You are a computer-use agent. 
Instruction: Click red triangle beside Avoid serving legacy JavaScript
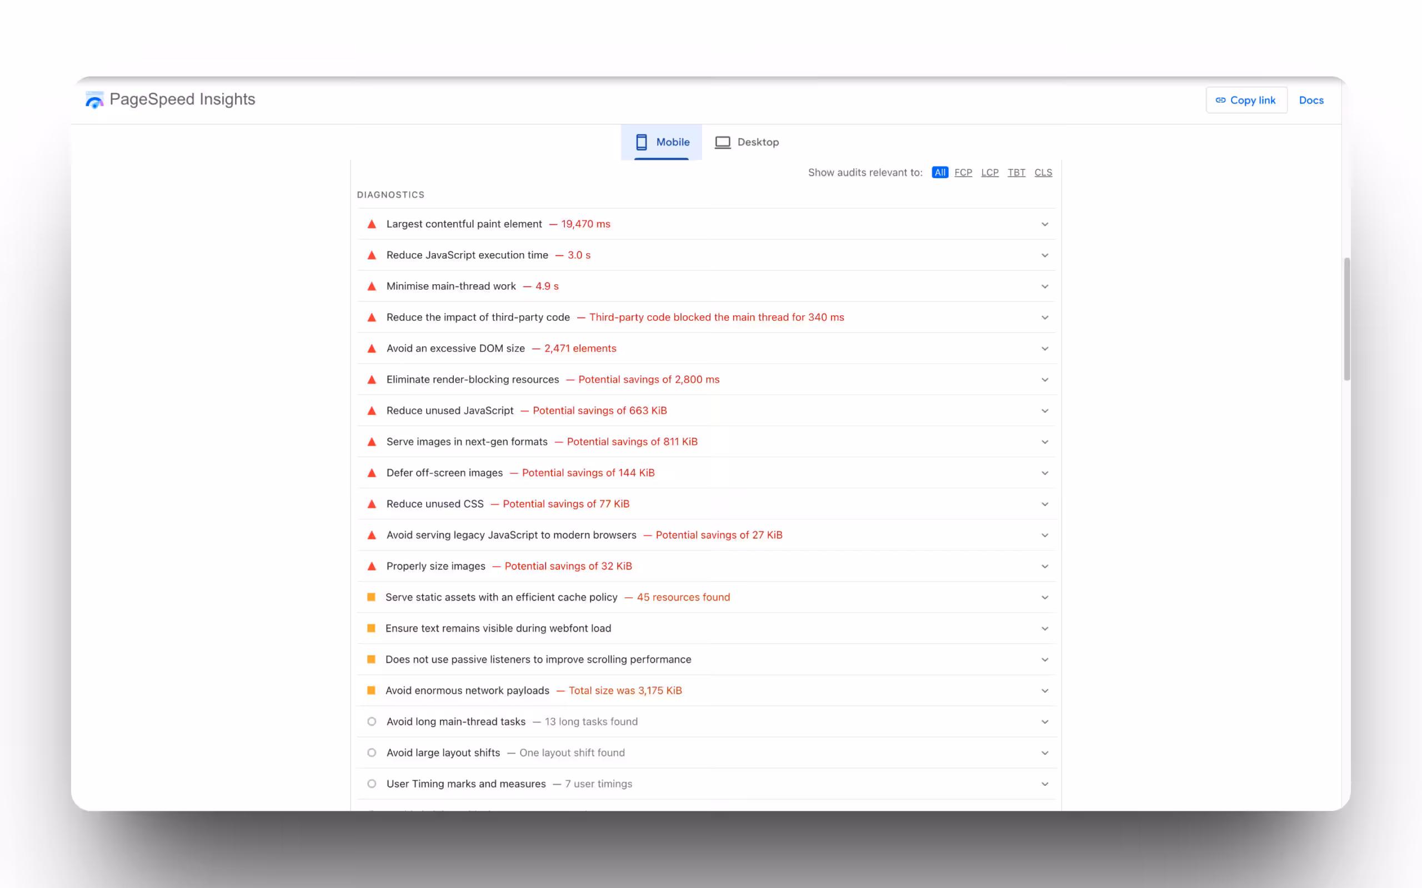[x=372, y=536]
